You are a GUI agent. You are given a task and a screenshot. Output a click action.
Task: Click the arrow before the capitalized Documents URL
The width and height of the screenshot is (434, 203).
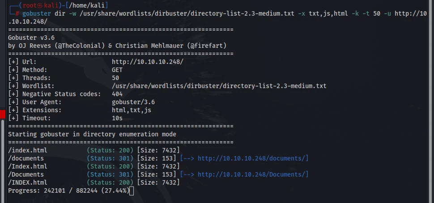click(x=188, y=174)
